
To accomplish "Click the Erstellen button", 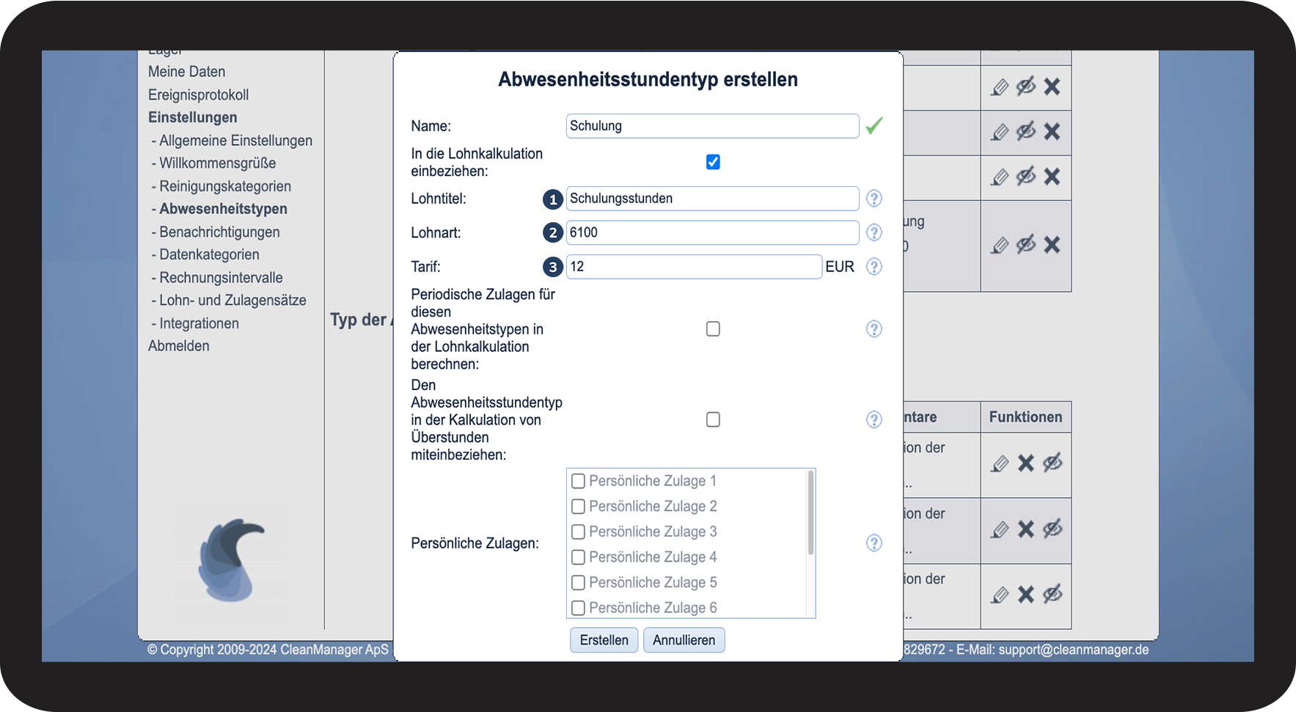I will tap(604, 640).
